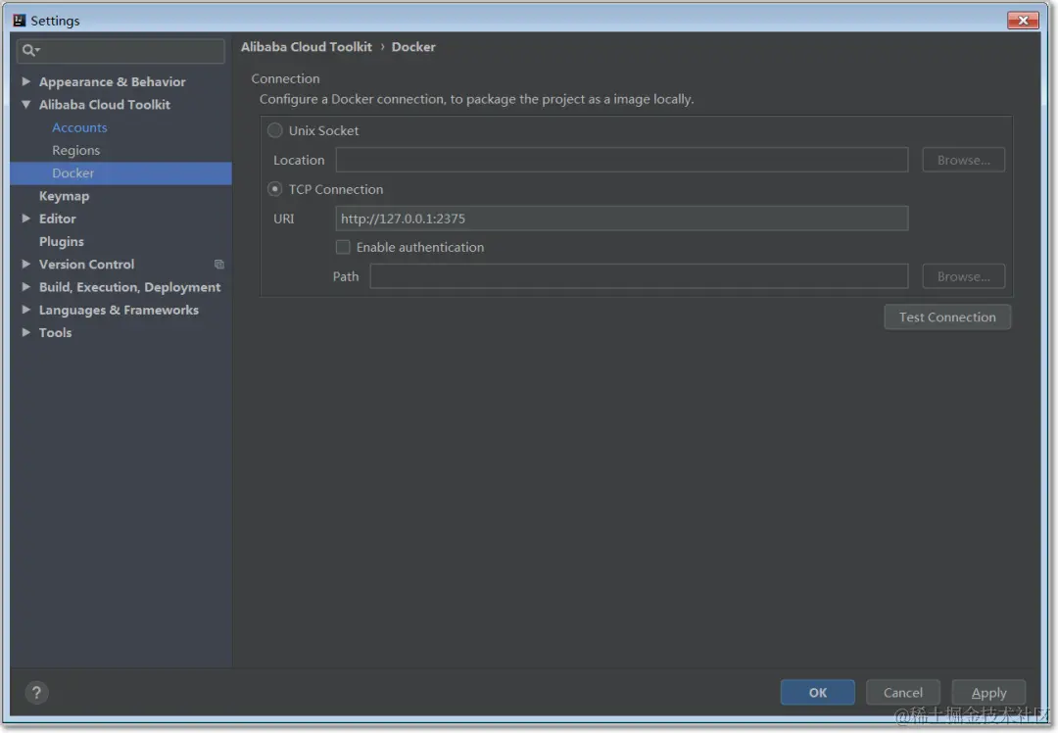Expand the Version Control arrow
The width and height of the screenshot is (1058, 733).
tap(25, 265)
